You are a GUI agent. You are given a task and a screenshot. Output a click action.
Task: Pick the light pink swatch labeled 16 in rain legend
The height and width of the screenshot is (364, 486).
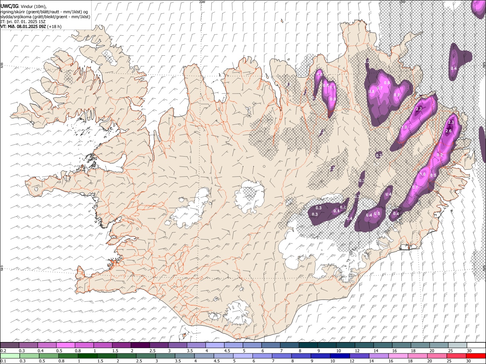tap(398, 356)
